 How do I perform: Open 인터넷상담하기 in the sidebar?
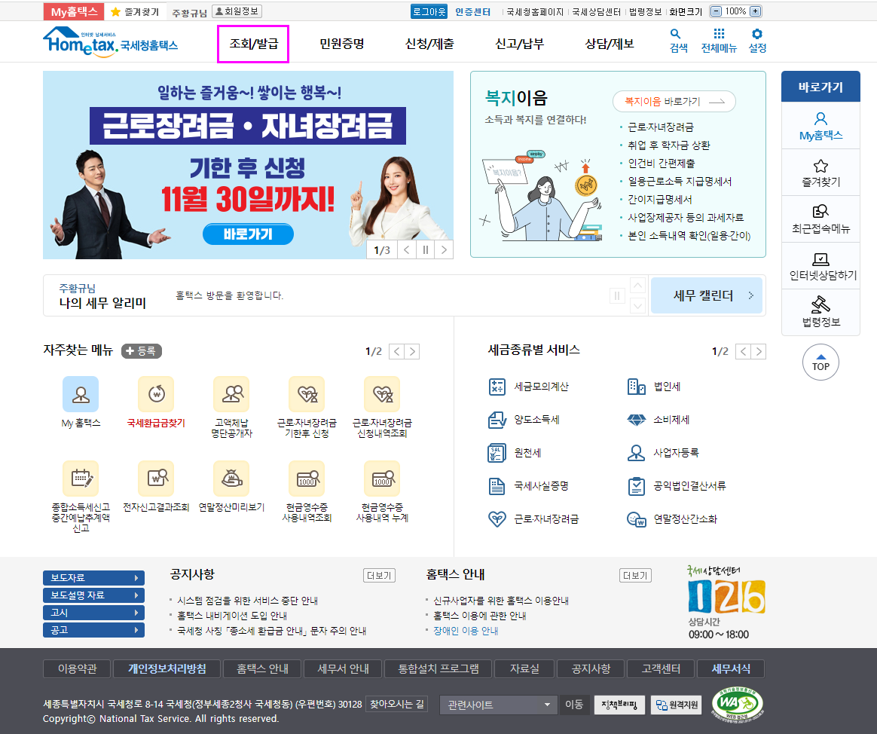click(820, 266)
